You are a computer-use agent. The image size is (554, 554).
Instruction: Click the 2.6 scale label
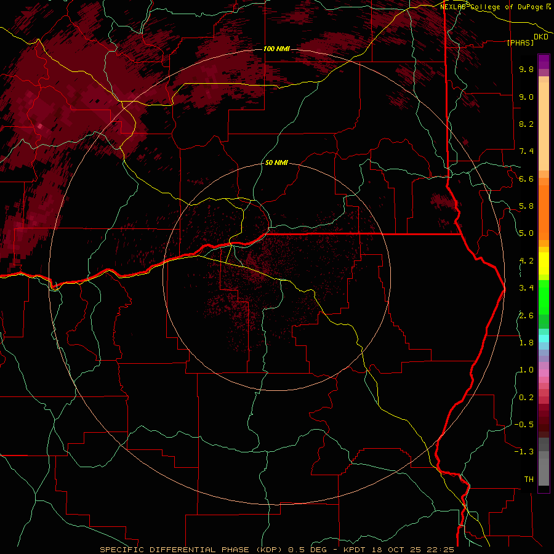coord(526,316)
